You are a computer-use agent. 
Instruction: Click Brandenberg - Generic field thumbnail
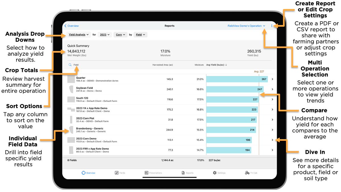[71, 130]
